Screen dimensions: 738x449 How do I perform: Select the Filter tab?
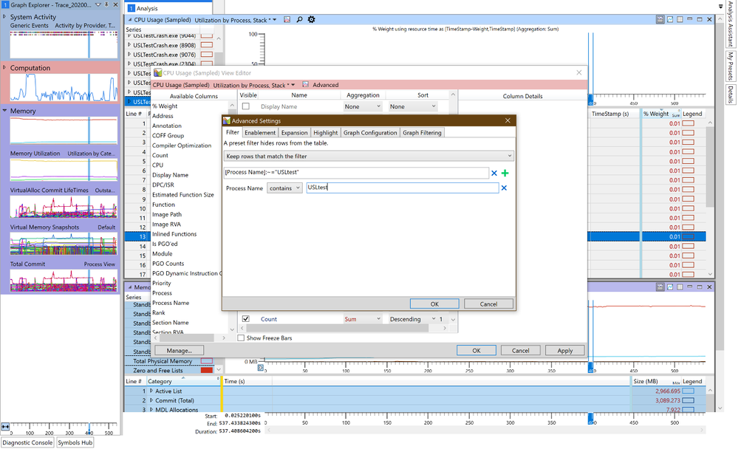click(233, 132)
